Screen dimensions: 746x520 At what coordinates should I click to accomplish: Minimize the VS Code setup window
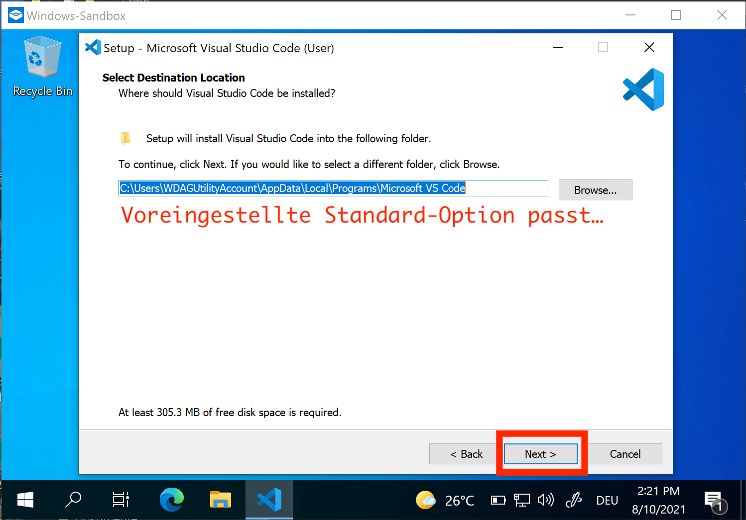pos(558,48)
